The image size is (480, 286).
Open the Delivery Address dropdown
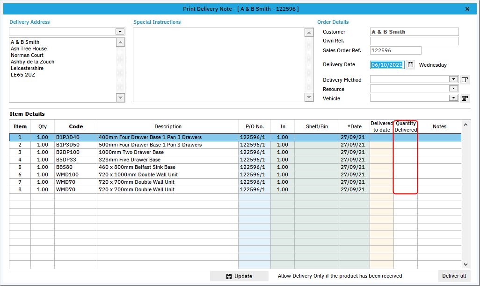click(120, 31)
